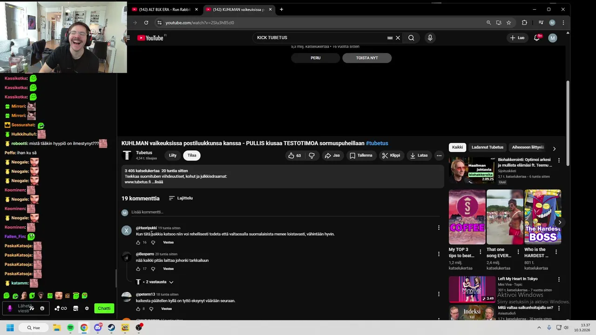Click the Tilaa subscribe button

[192, 155]
